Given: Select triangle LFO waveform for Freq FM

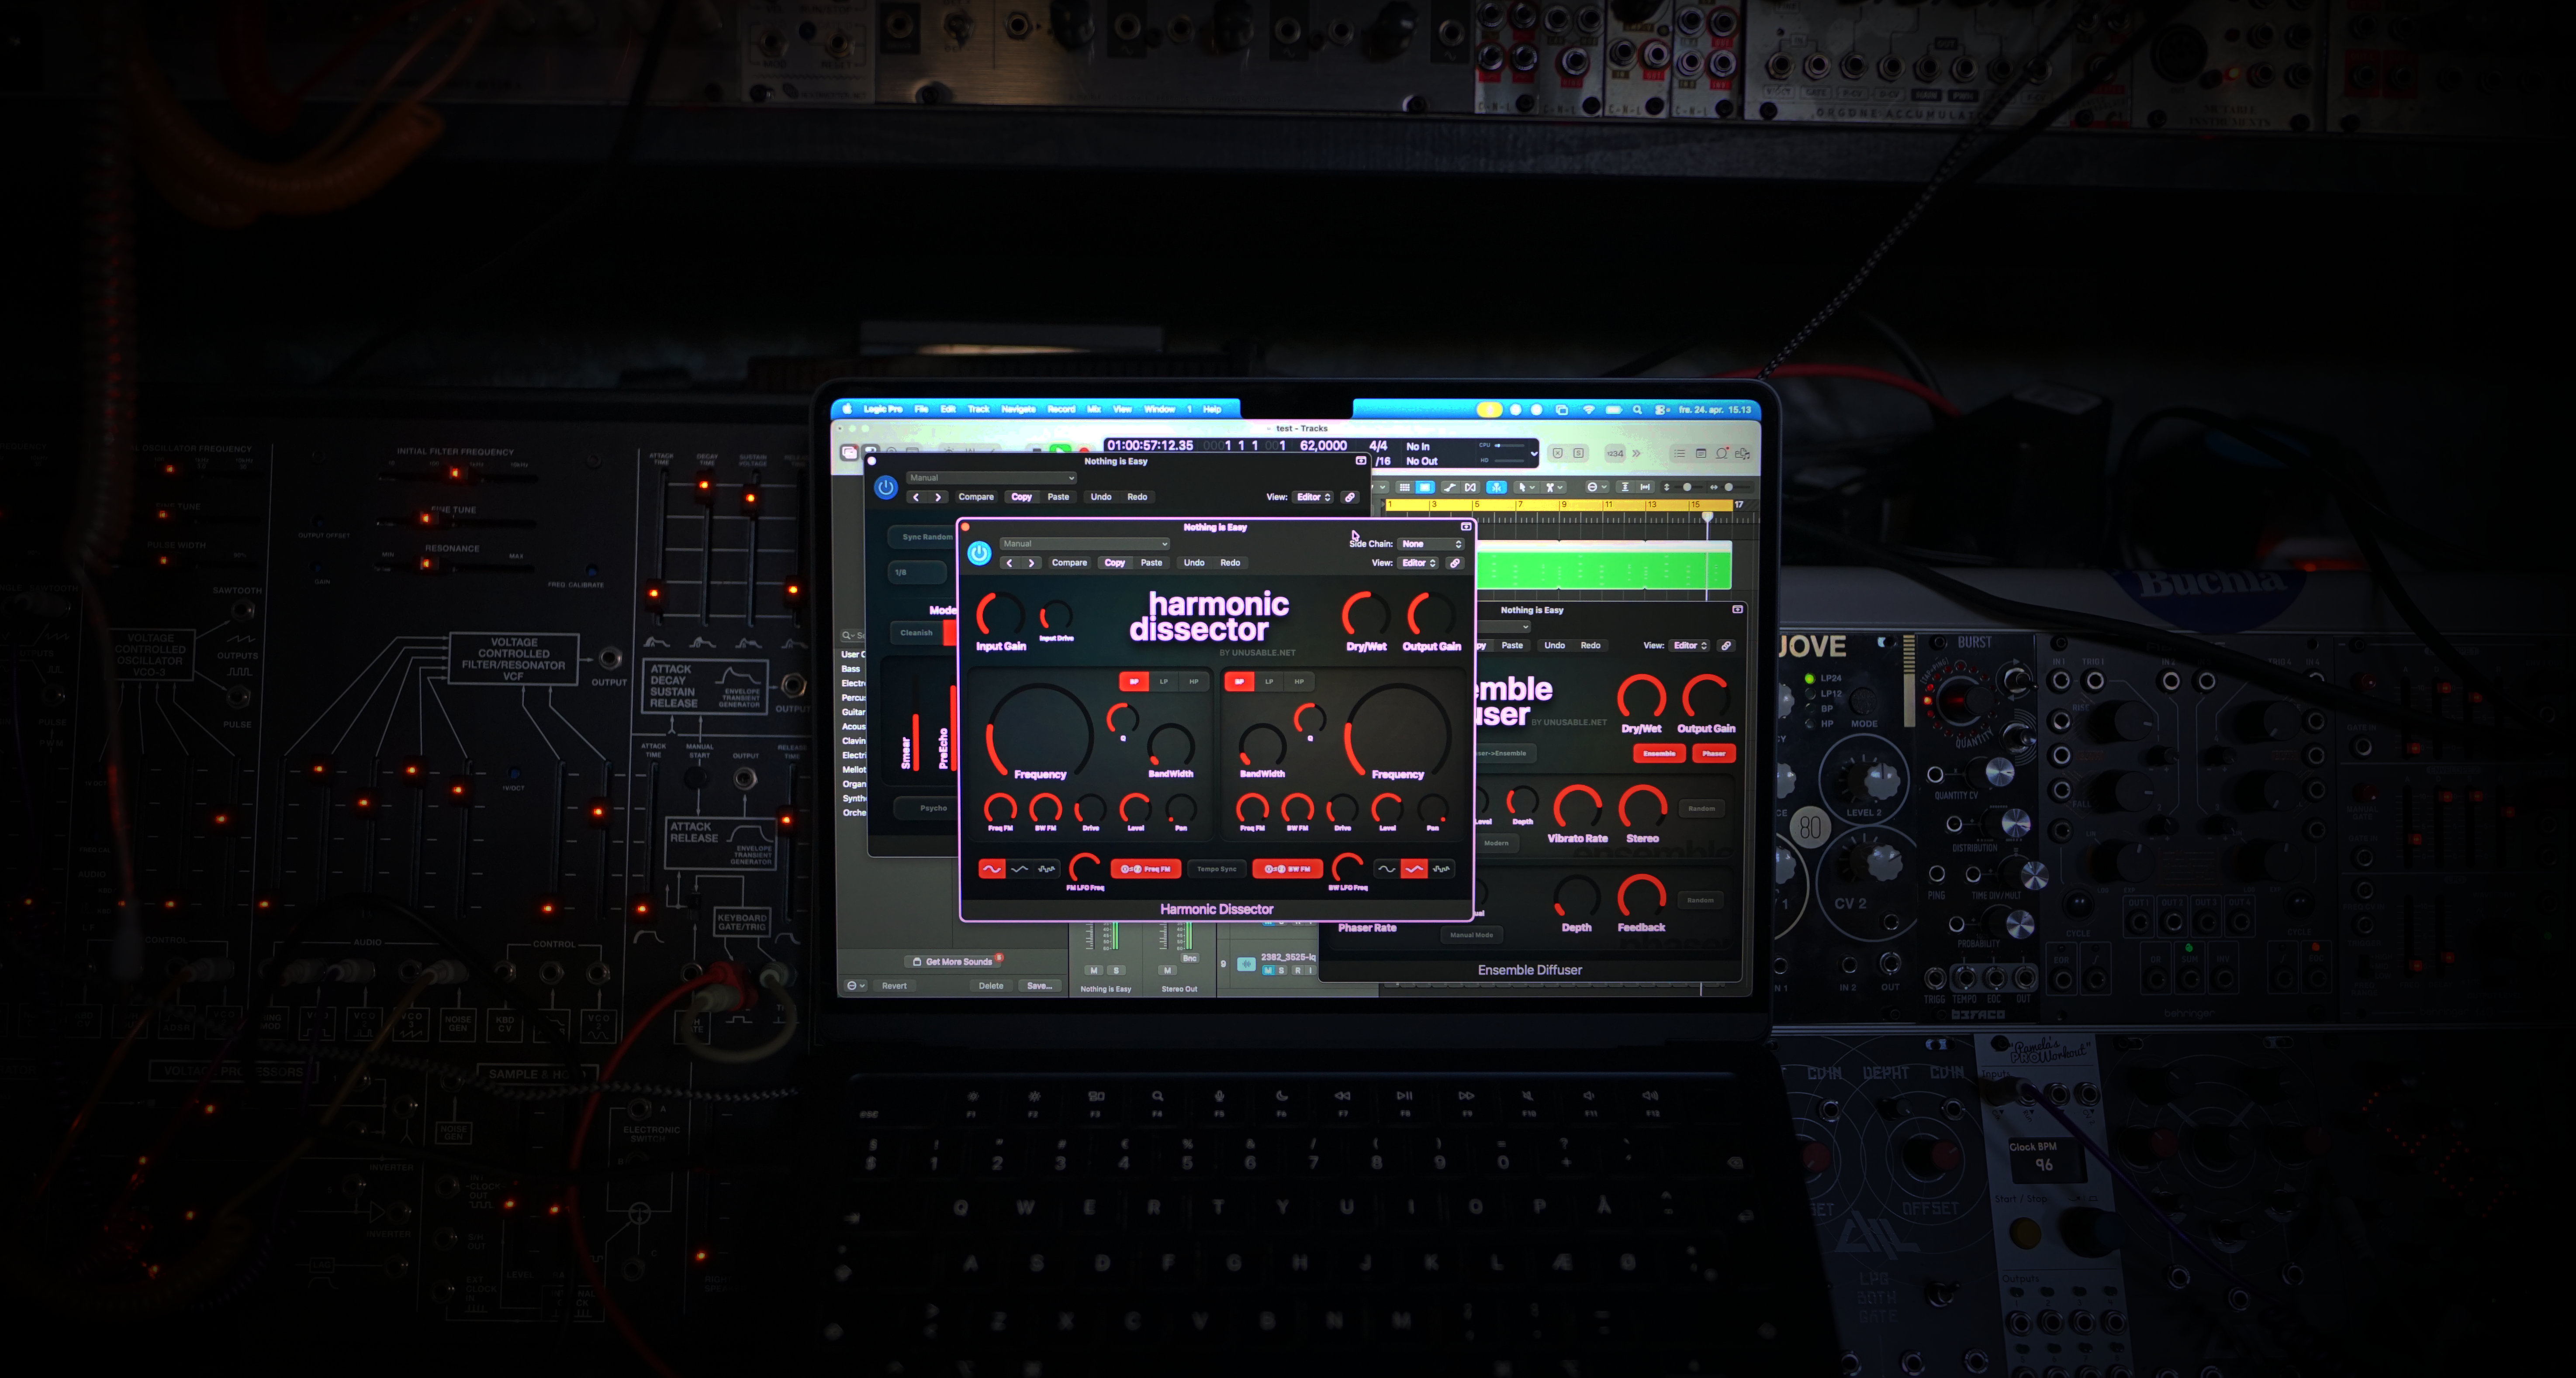Looking at the screenshot, I should pos(1019,869).
